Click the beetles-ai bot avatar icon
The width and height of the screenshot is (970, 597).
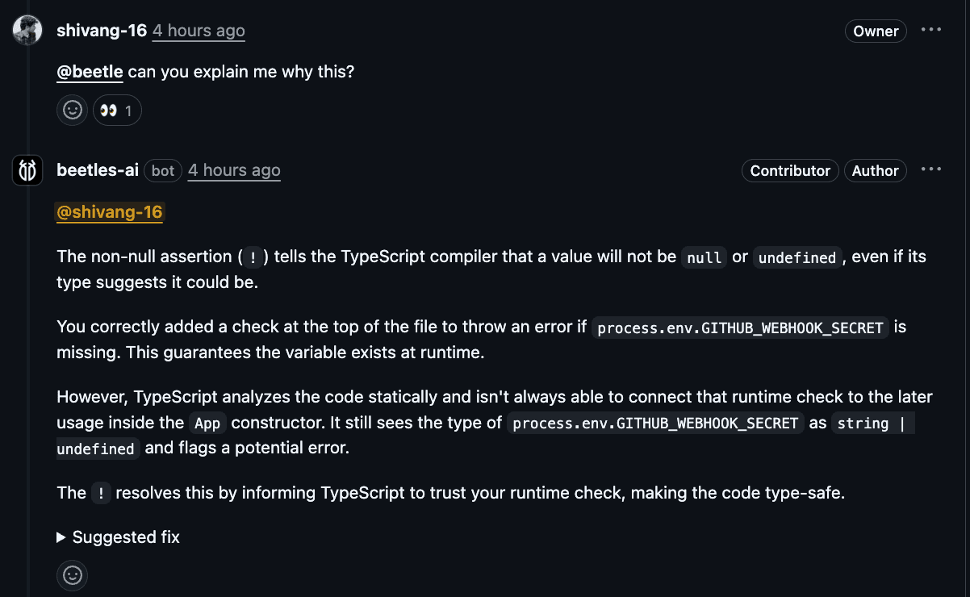pyautogui.click(x=27, y=170)
